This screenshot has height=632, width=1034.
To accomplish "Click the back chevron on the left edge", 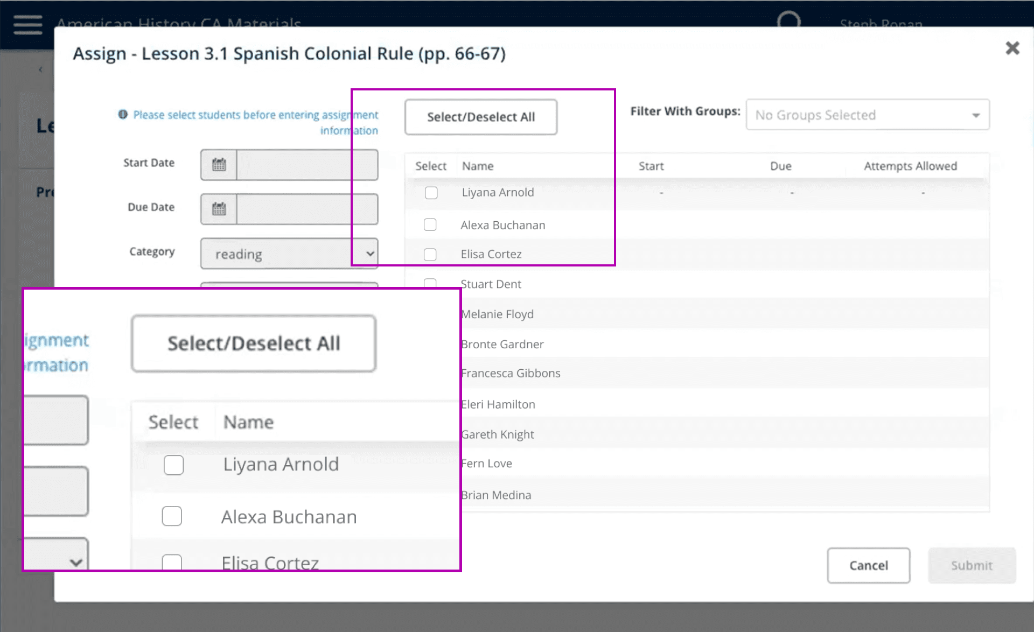I will [x=41, y=69].
